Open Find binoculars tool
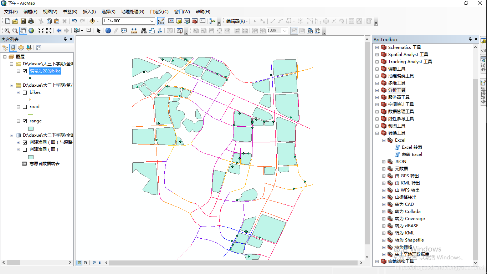Screen dimensions: 487x274 [x=144, y=31]
